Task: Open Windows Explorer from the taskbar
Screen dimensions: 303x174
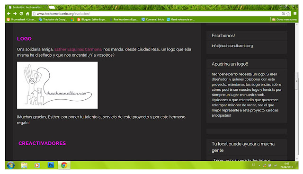Action: point(24,165)
